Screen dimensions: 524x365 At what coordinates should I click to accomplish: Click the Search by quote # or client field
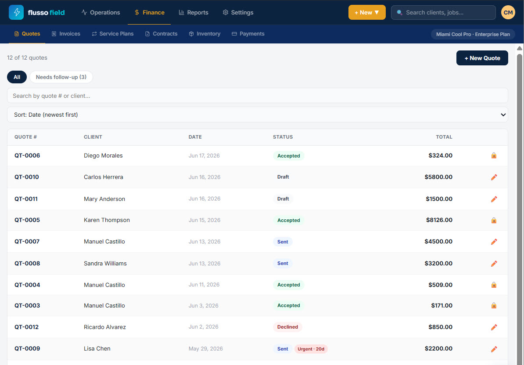[x=257, y=96]
